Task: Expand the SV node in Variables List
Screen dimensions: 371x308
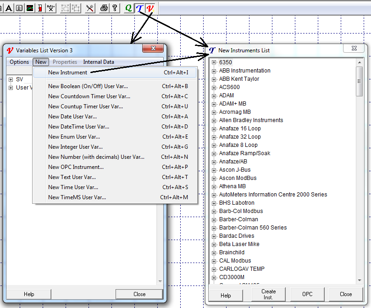Action: pos(11,79)
